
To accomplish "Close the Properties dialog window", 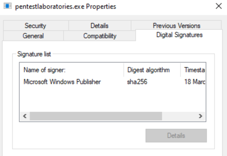I will 218,6.
